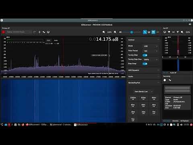Image resolution: width=193 pixels, height=145 pixels.
Task: Select the 20m band button
Action: 143,112
